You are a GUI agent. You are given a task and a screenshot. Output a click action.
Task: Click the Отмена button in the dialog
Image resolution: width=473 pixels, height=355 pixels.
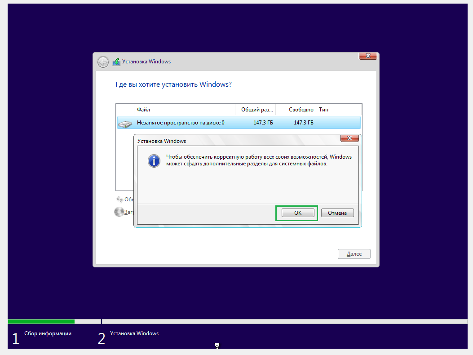click(337, 213)
